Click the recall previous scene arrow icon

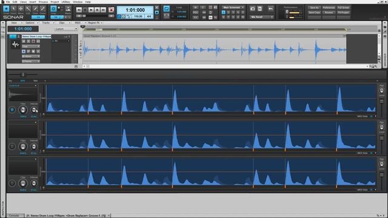270,9
